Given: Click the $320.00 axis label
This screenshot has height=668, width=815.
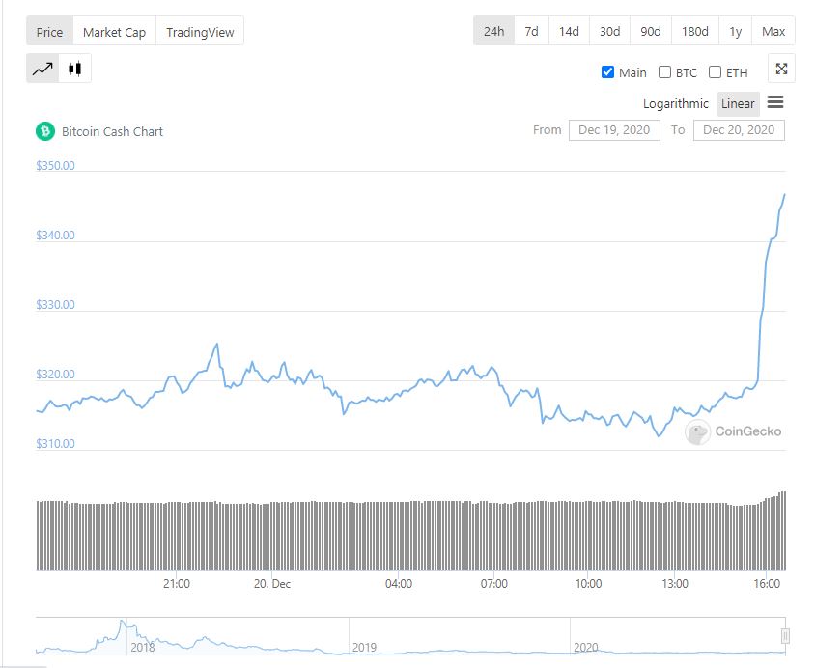Looking at the screenshot, I should click(x=55, y=375).
